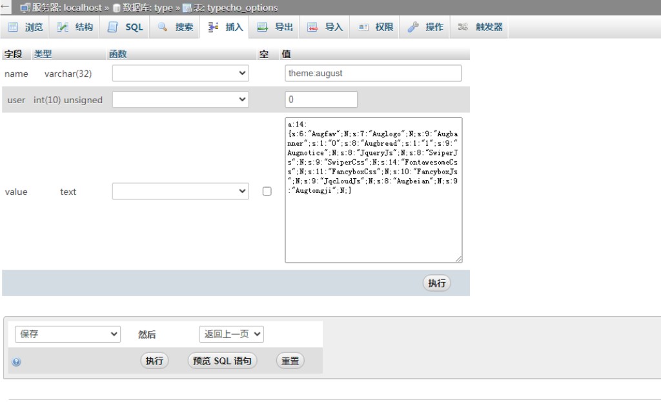661x402 pixels.
Task: Open the 保存 action dropdown
Action: click(x=67, y=334)
